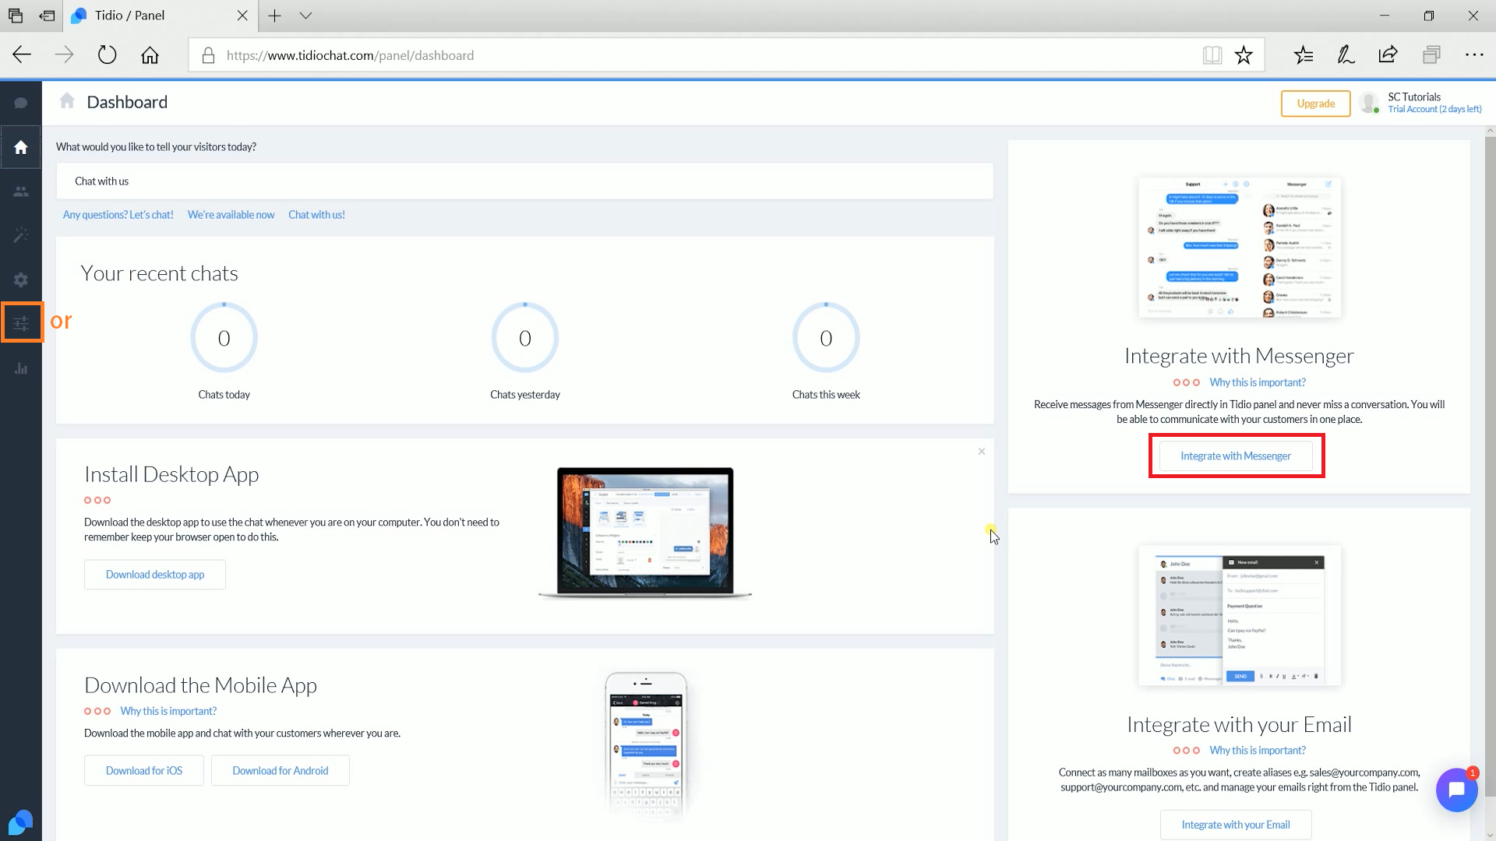The height and width of the screenshot is (841, 1496).
Task: Open browser Settings and more ellipsis menu
Action: tap(1473, 55)
